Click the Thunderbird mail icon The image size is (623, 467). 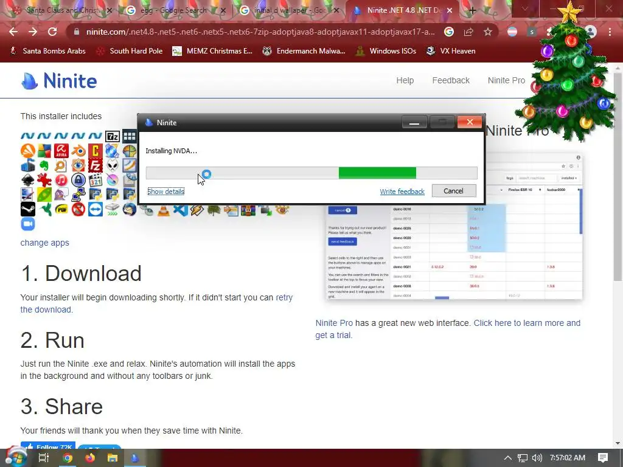[x=129, y=209]
